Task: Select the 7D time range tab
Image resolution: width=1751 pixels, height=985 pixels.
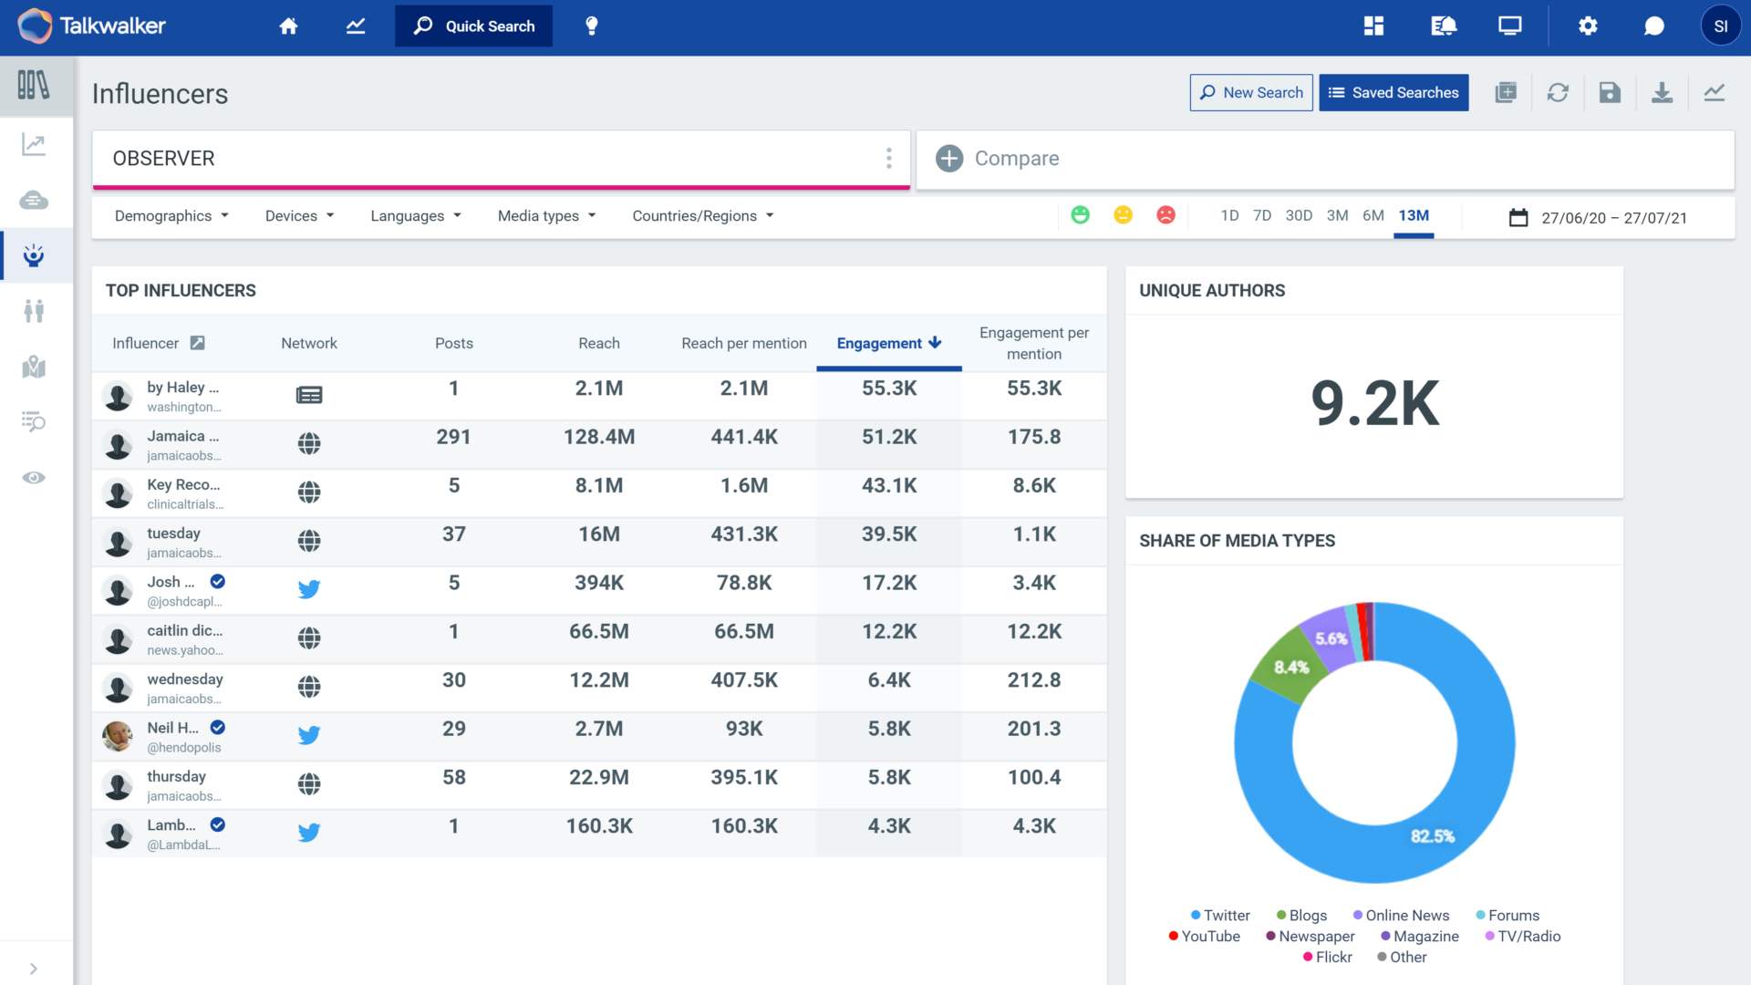Action: pos(1262,215)
